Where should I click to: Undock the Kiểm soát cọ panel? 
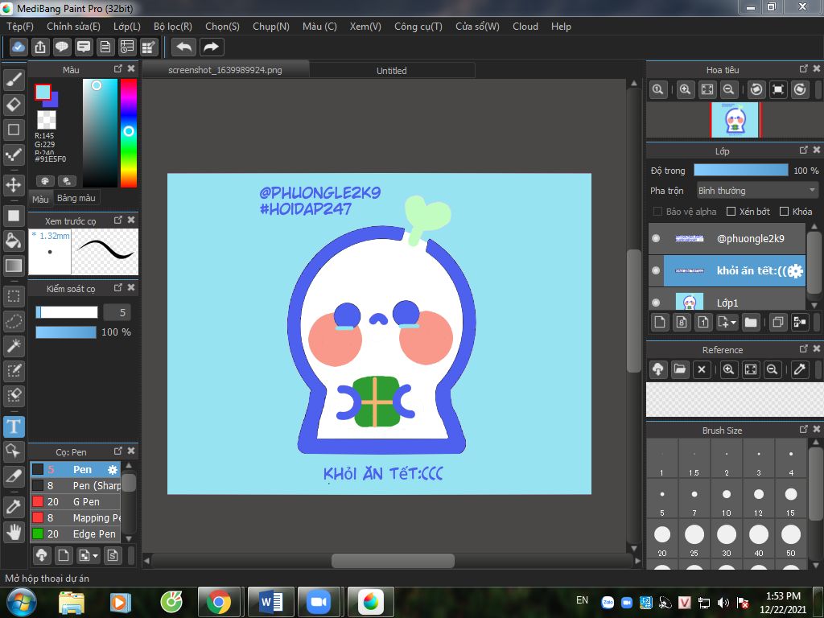(x=118, y=287)
